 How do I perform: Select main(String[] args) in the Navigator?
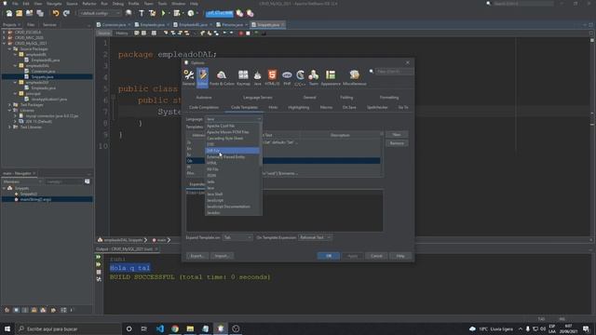click(35, 199)
